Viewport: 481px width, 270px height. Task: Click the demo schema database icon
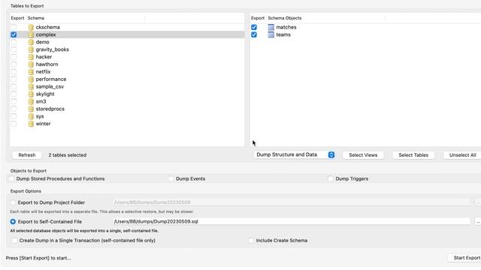tap(31, 42)
